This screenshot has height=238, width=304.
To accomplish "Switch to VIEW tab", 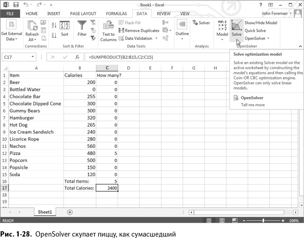I will pyautogui.click(x=185, y=13).
